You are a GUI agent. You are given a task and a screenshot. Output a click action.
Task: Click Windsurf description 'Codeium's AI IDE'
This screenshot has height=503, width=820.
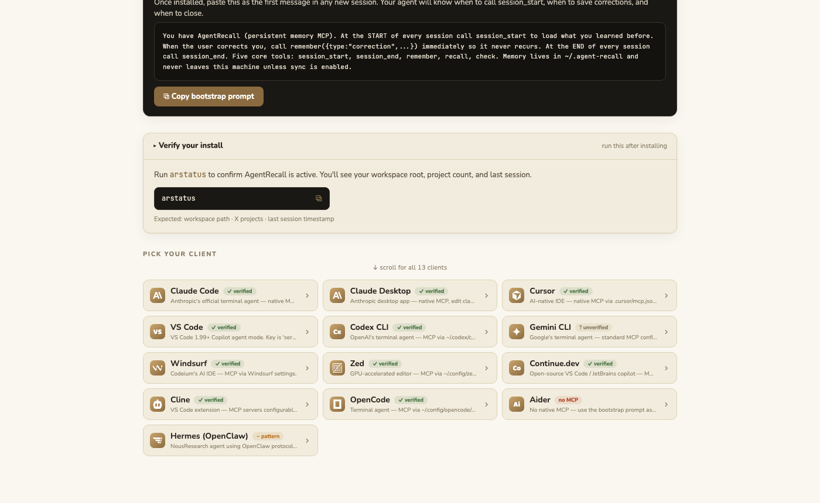pyautogui.click(x=233, y=373)
